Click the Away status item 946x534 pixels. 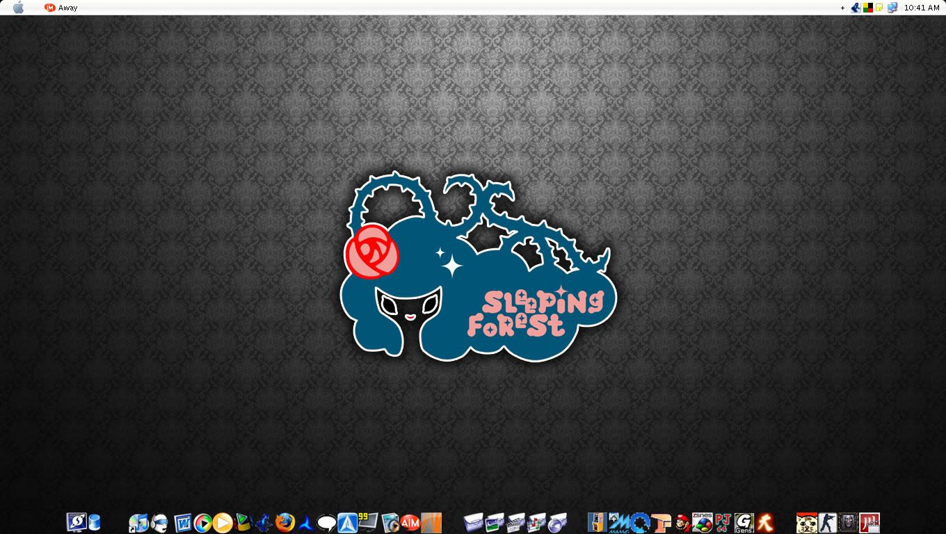pyautogui.click(x=68, y=8)
